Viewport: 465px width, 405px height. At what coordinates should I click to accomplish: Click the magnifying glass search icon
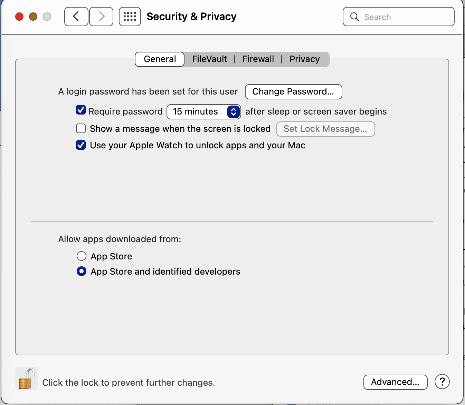click(x=354, y=17)
